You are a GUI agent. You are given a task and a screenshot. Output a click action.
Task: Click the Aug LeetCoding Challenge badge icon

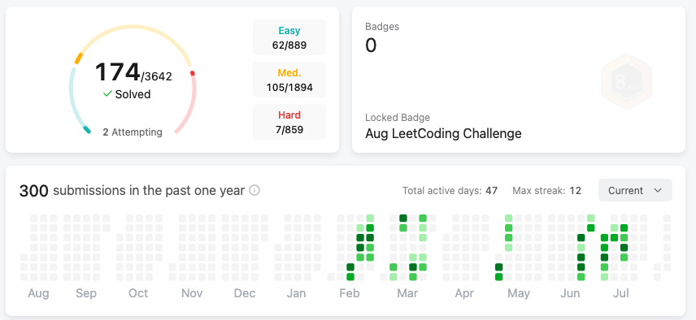point(627,81)
